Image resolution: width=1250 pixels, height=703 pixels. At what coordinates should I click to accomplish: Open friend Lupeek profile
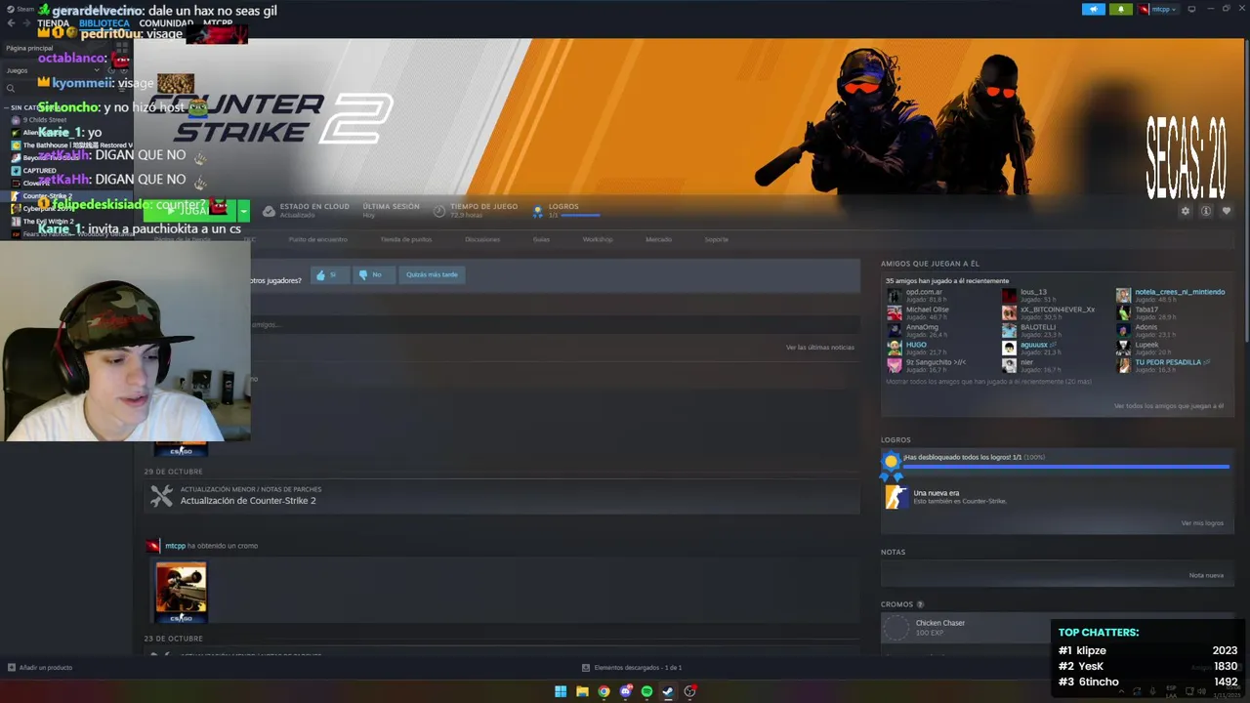tap(1146, 345)
